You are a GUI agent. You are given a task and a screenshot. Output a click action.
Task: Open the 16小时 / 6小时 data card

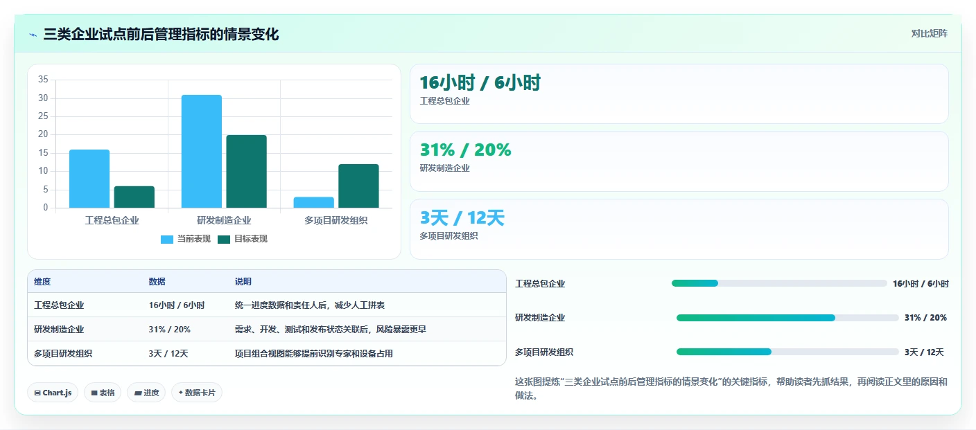click(x=679, y=93)
